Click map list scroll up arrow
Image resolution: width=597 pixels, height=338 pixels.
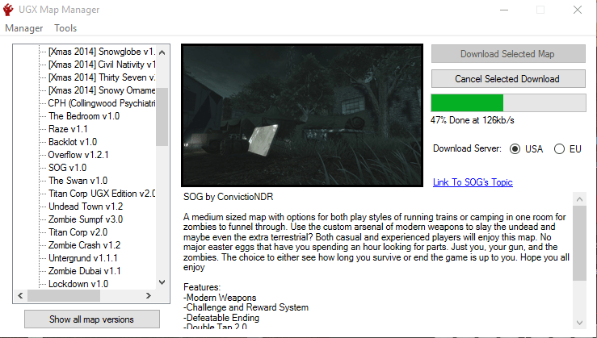coord(162,52)
